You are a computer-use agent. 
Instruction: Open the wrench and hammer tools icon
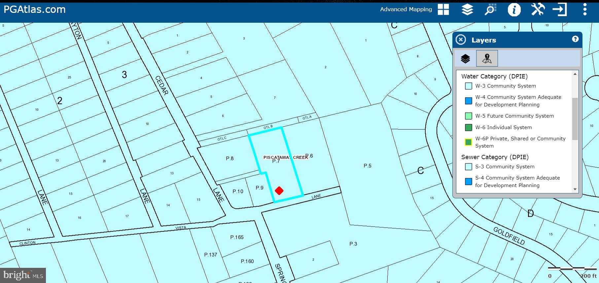(538, 10)
